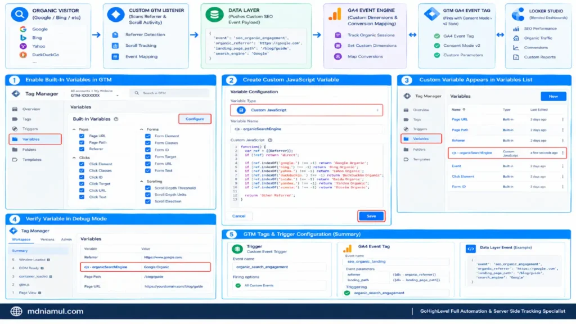Screen dimensions: 576x324
Task: Click the globe icon beside mdniamul.com
Action: [x=16, y=312]
